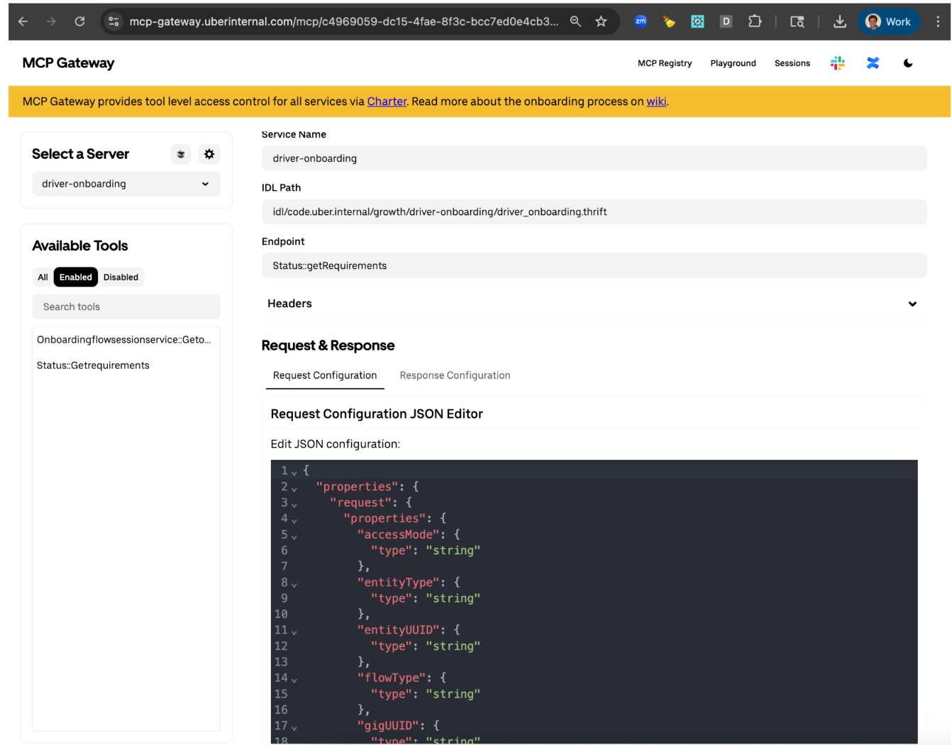
Task: Open the Confluence icon in the header
Action: coord(873,63)
